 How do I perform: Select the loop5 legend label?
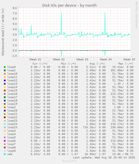(11, 137)
